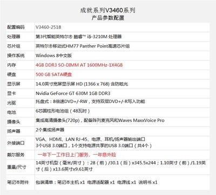The image size is (216, 195).
Task: Select the '14英寸机型' dimensions line
Action: click(x=121, y=163)
